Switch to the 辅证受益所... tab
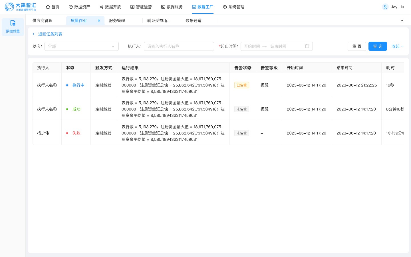The width and height of the screenshot is (411, 257). [x=159, y=21]
